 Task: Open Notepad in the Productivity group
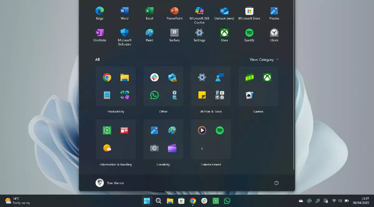coord(107,95)
